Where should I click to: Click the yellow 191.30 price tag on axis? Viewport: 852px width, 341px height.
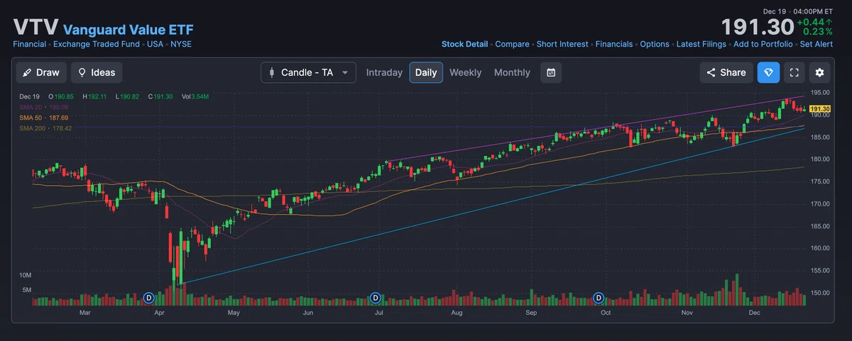pos(819,108)
